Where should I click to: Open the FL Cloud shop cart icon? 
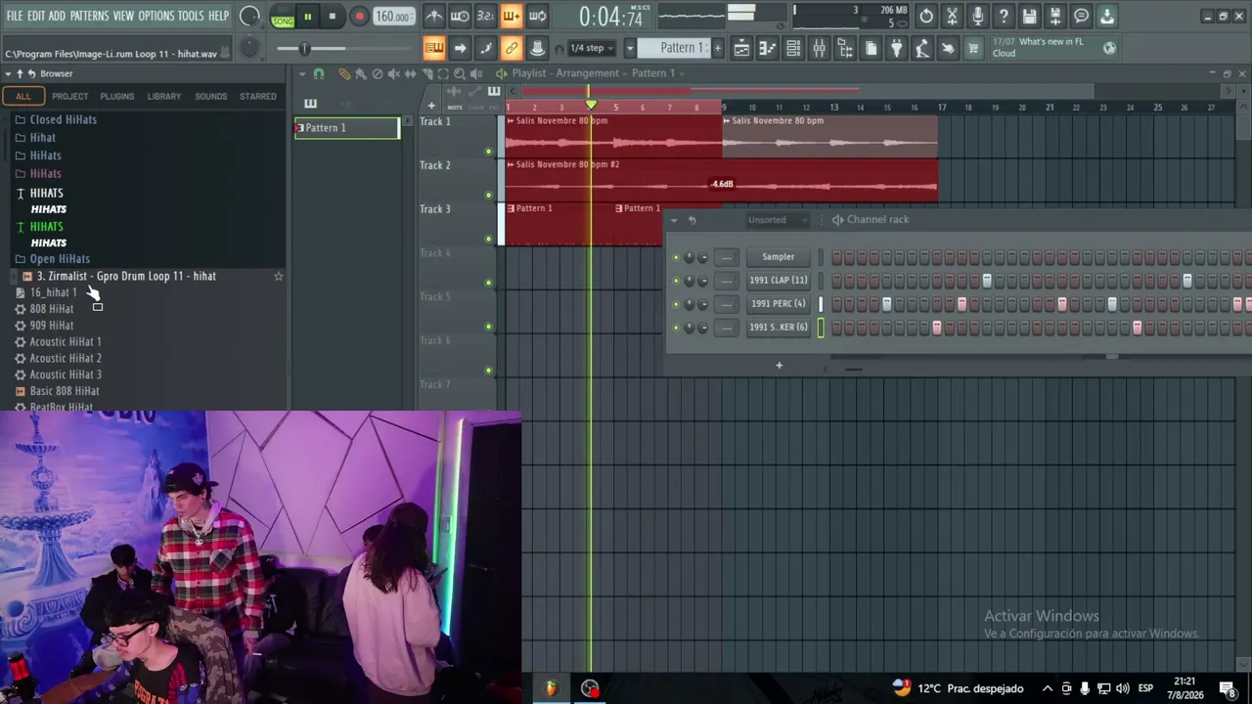click(972, 48)
